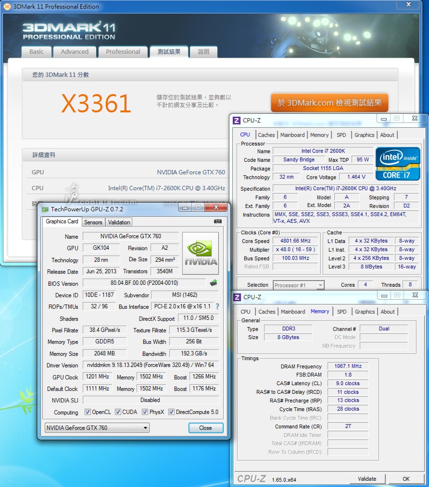Click the Core Speed value 4801.66 MHz

pyautogui.click(x=296, y=241)
